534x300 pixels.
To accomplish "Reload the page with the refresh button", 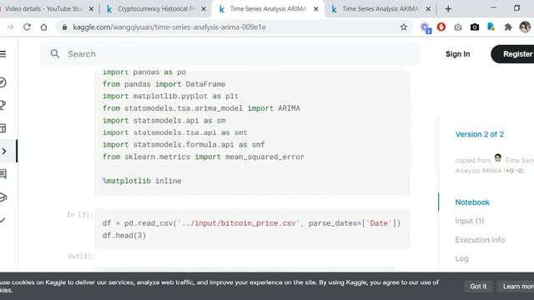I will pyautogui.click(x=27, y=27).
